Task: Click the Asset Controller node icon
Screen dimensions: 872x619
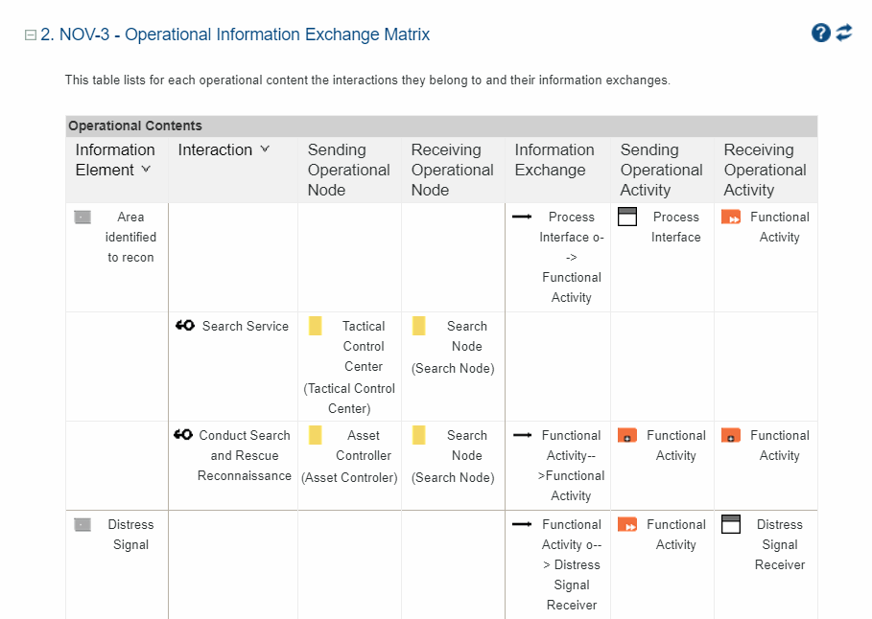Action: click(315, 436)
